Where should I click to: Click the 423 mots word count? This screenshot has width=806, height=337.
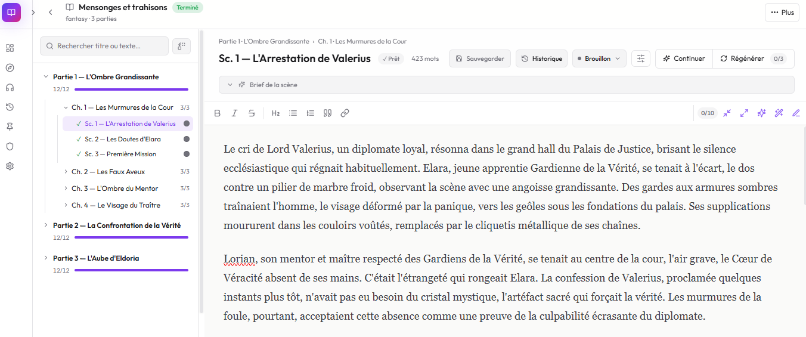[x=425, y=58]
